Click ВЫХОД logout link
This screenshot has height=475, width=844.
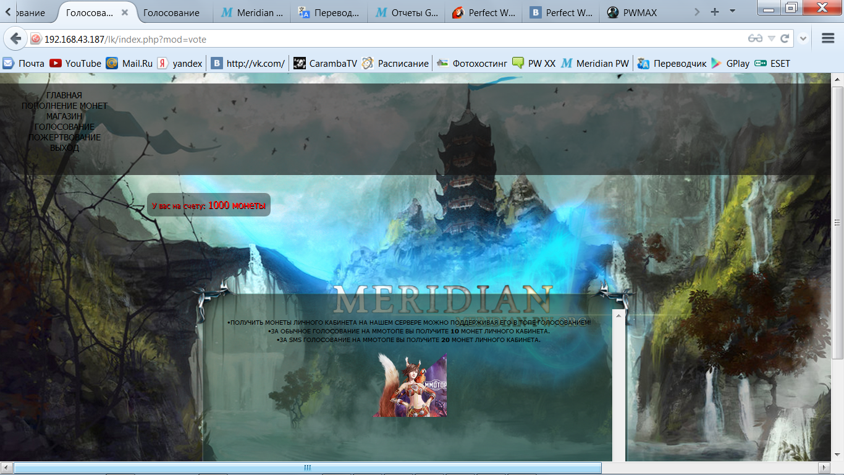click(x=64, y=148)
